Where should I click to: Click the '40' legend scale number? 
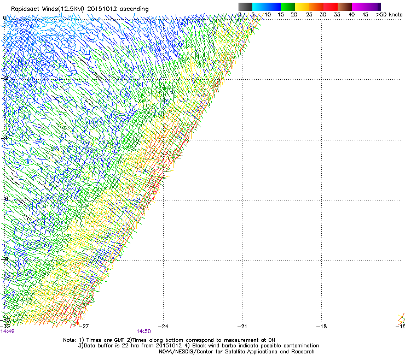click(x=351, y=15)
